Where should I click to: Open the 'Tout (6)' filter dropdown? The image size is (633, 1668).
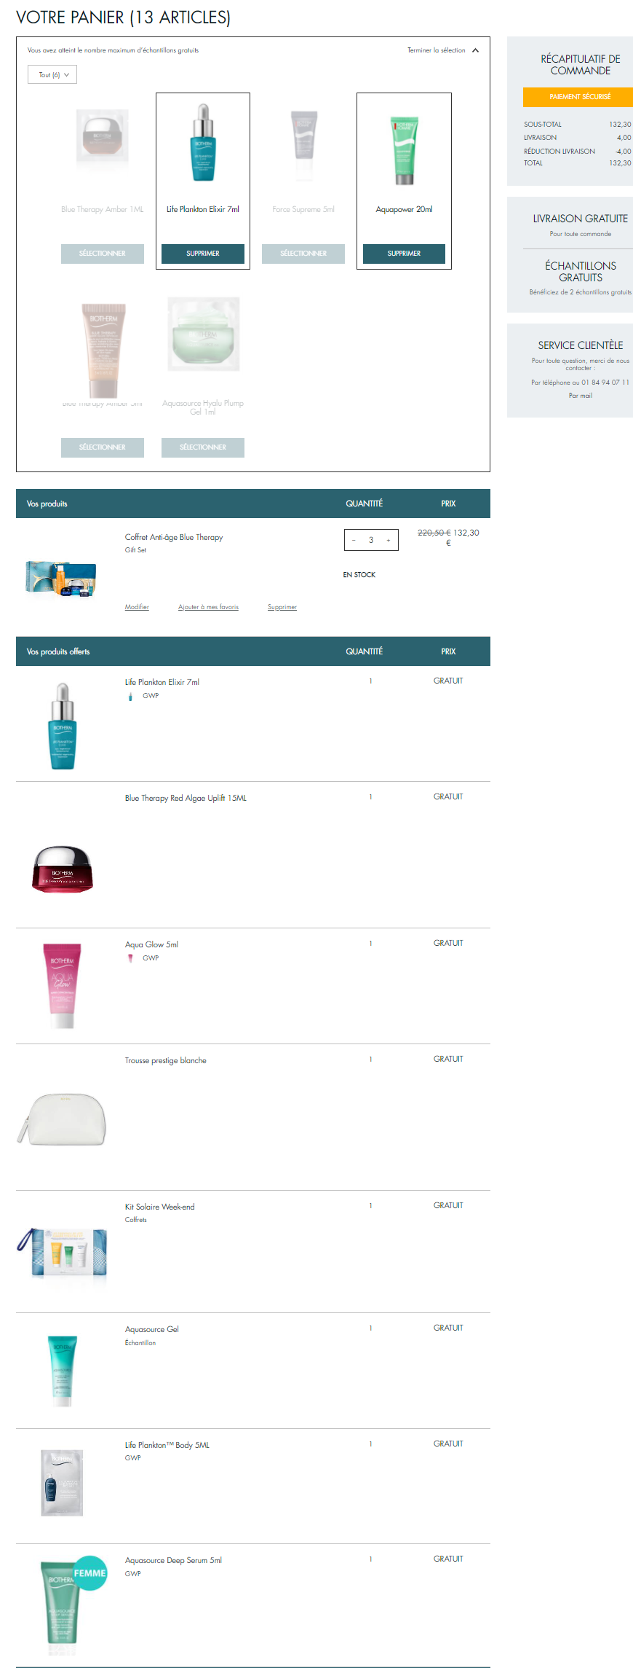[x=52, y=74]
